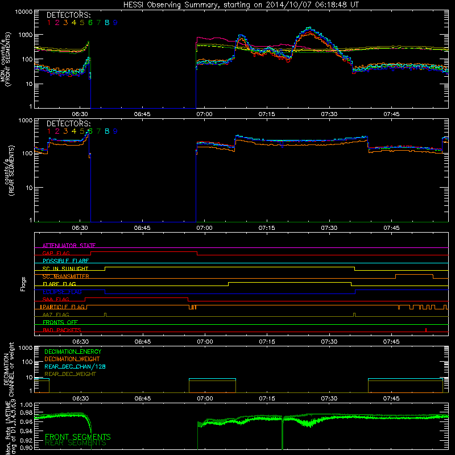This screenshot has height=455, width=455.
Task: Select yellow detector 4 in front segments legend
Action: tap(74, 23)
